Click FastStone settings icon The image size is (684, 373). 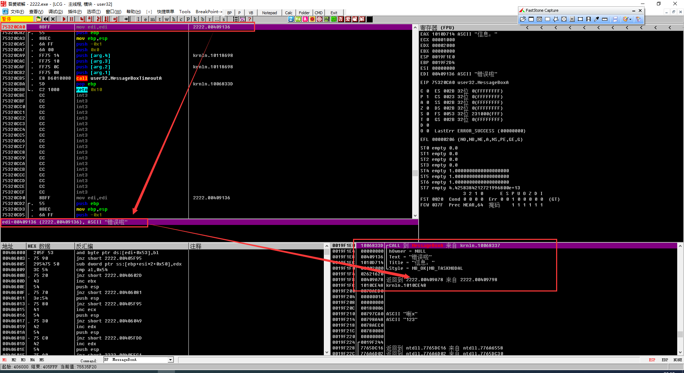[638, 19]
